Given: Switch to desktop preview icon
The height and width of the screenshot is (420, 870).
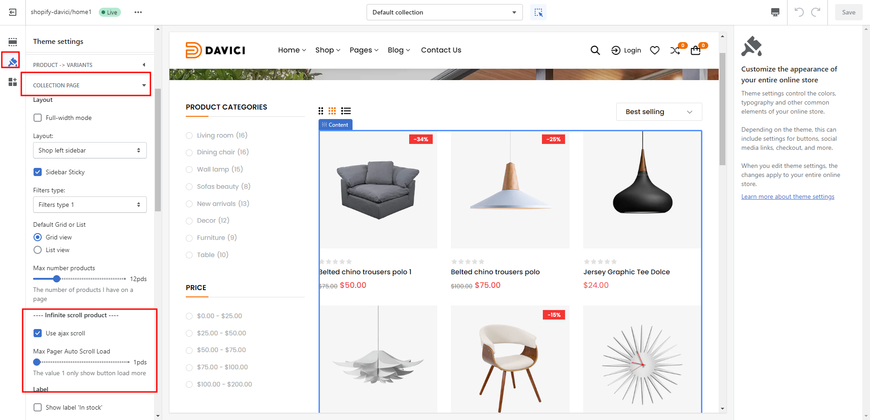Looking at the screenshot, I should (775, 12).
